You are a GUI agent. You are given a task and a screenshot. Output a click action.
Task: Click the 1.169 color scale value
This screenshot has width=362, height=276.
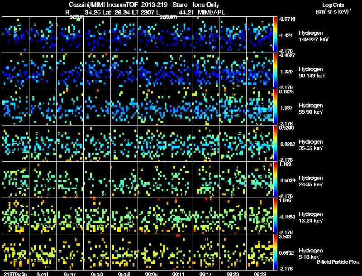pyautogui.click(x=286, y=164)
